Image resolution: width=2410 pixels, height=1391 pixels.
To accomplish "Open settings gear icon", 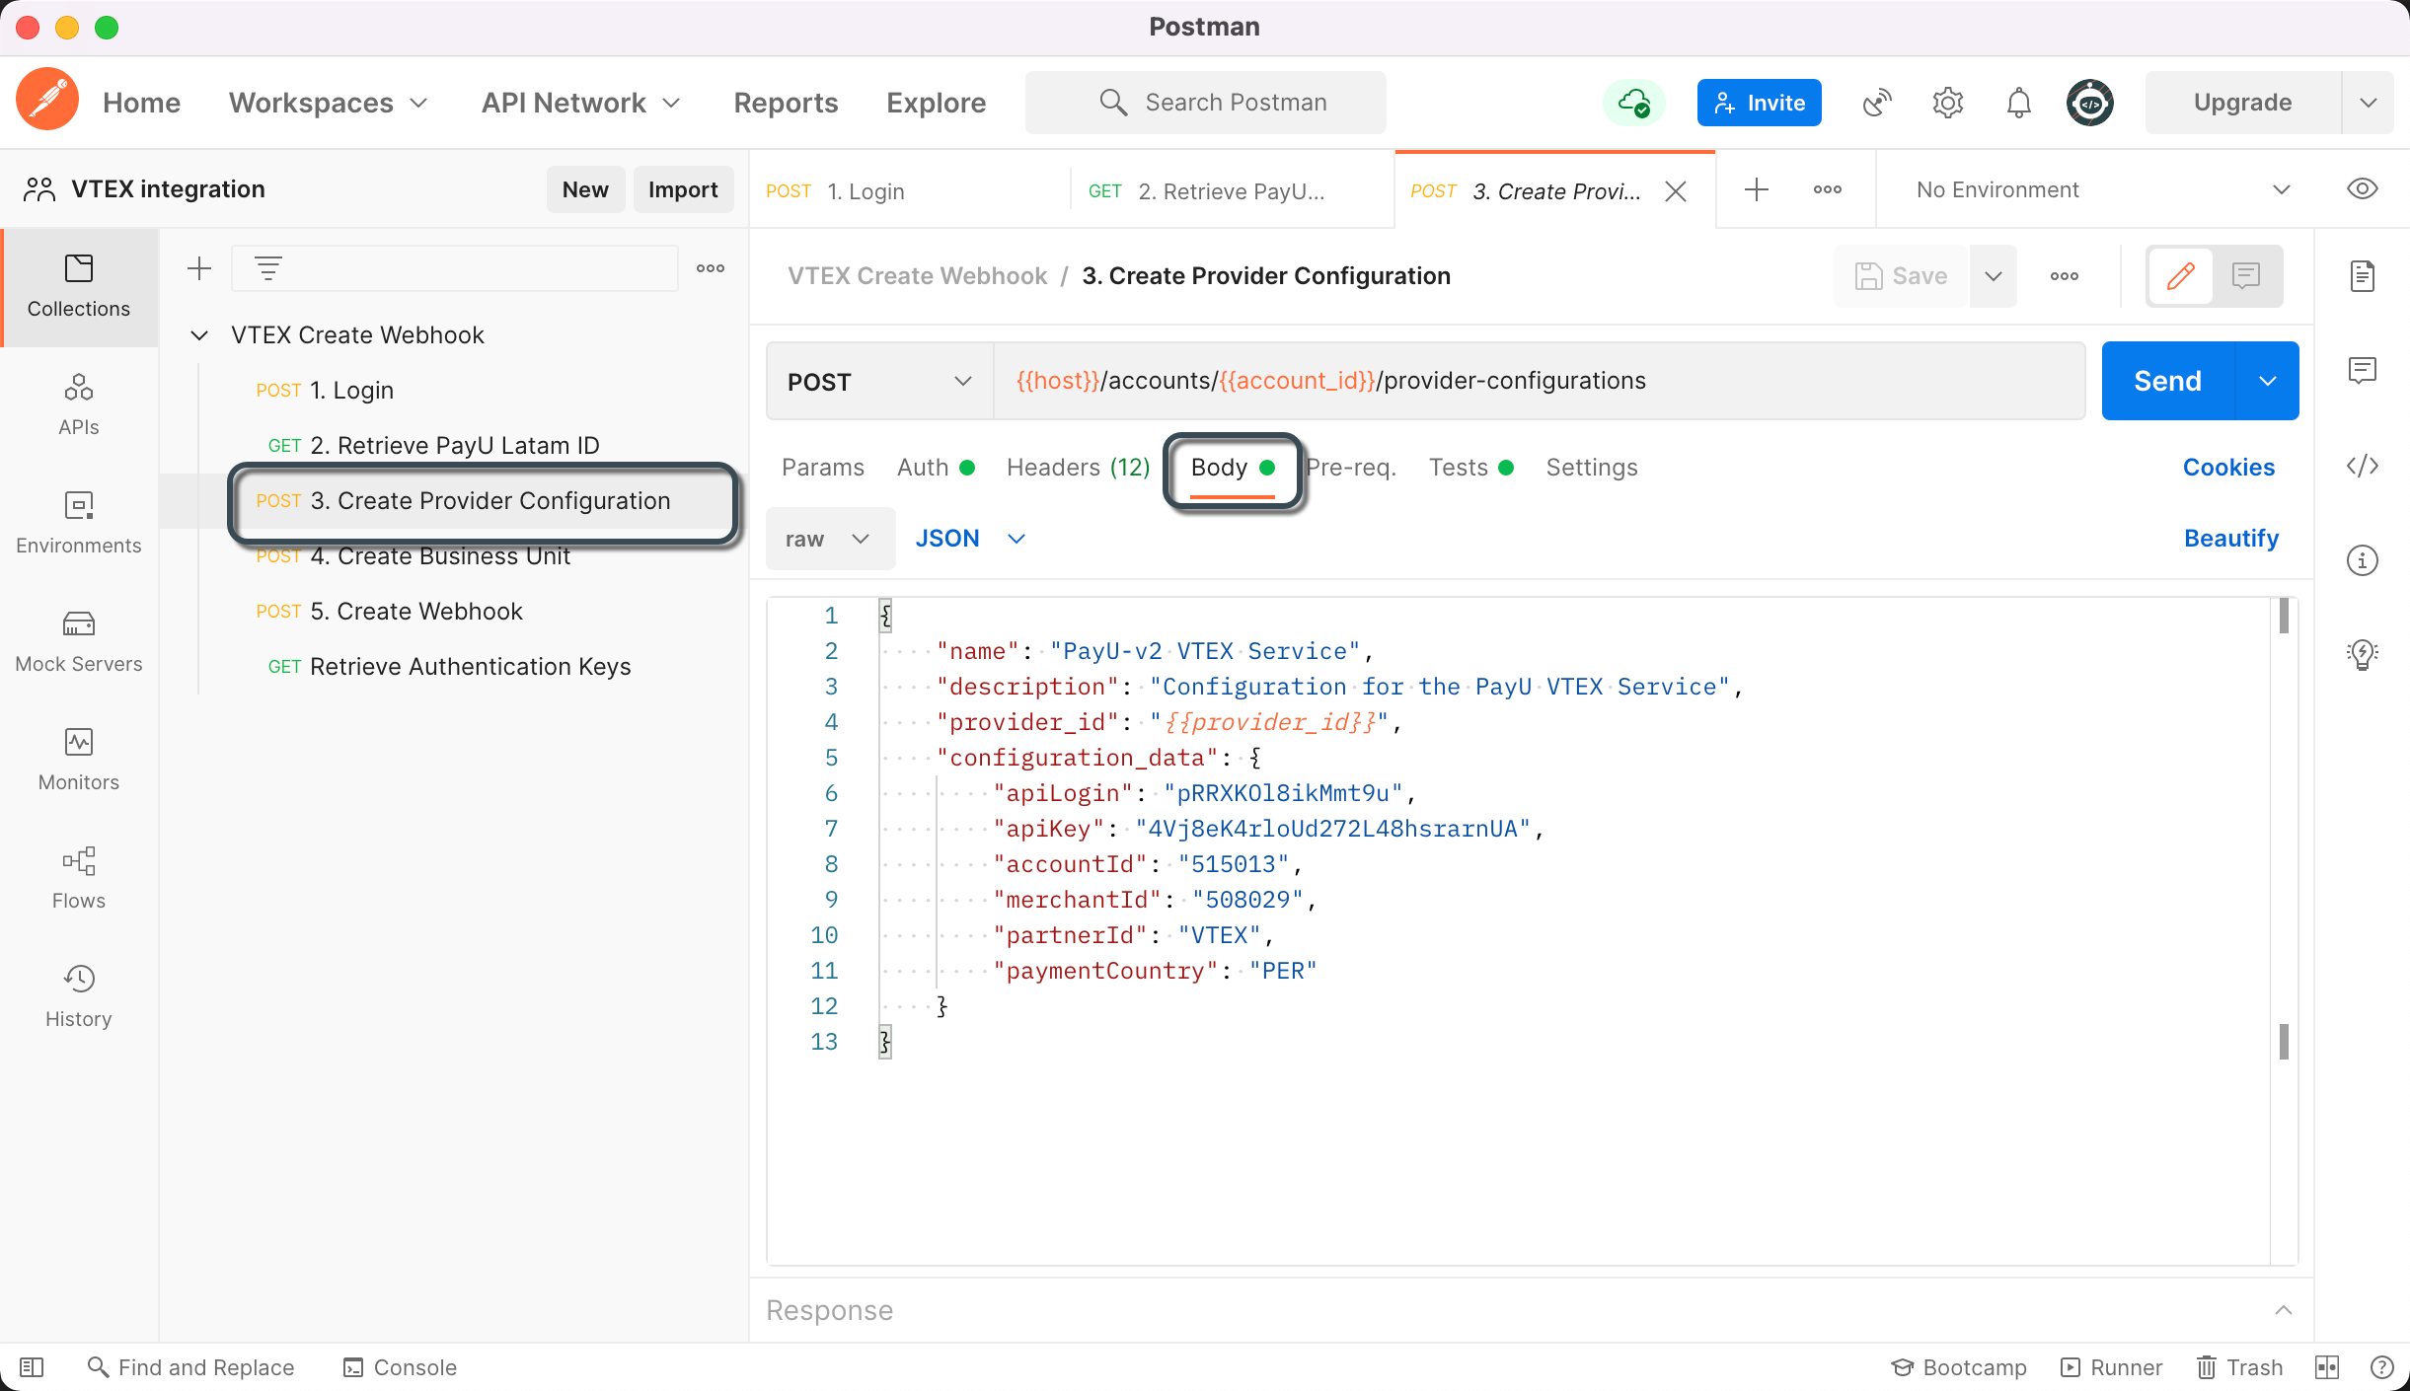I will (x=1948, y=103).
